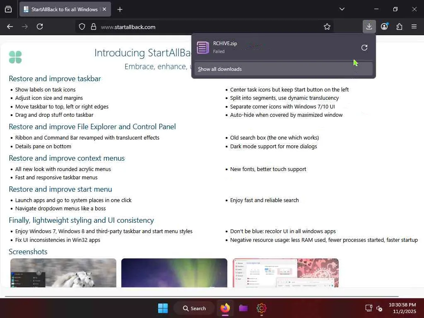Click the heading Restore and improve taskbar
Screen dimensions: 424x318
55,79
